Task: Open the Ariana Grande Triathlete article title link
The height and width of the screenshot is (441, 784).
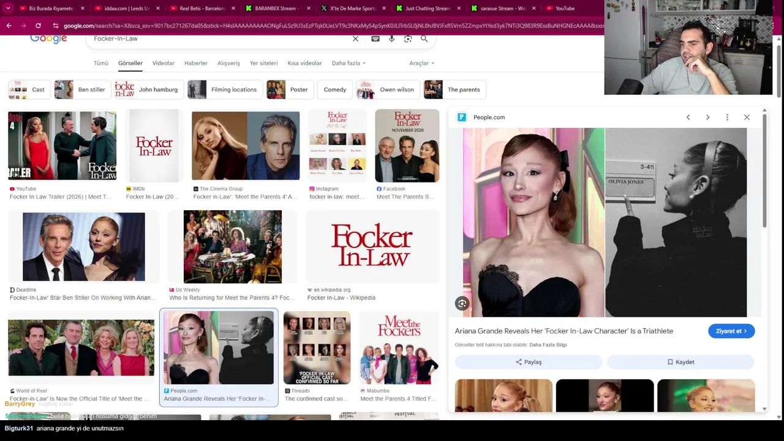Action: 564,331
